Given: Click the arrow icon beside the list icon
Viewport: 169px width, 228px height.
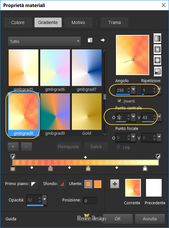Looking at the screenshot, I should click(103, 40).
